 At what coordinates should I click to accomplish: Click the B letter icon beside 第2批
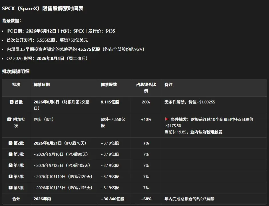tap(11, 143)
